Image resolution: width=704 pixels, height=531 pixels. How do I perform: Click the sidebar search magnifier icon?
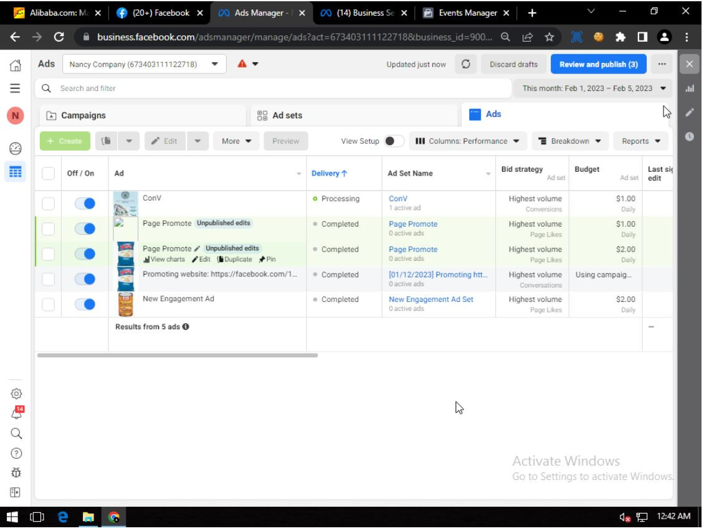pyautogui.click(x=16, y=435)
